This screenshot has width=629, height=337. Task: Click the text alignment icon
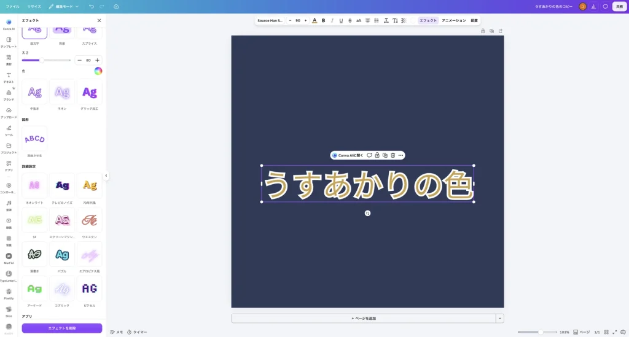pos(367,20)
